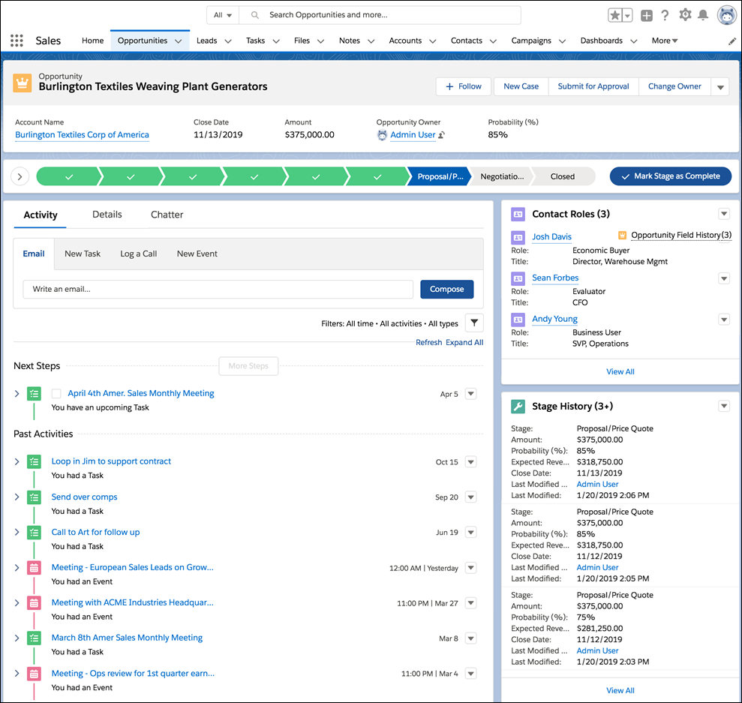
Task: Select the Proposal/Price Quote path stage
Action: (440, 176)
